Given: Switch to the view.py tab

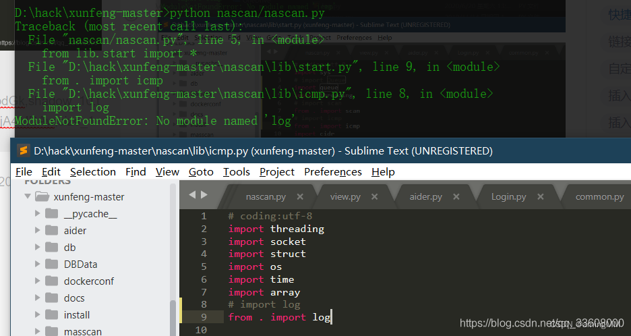Looking at the screenshot, I should 345,196.
